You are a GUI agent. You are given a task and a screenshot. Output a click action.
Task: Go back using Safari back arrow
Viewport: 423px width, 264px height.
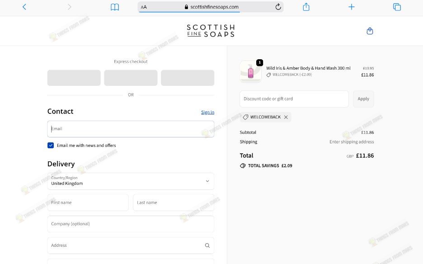(x=24, y=7)
